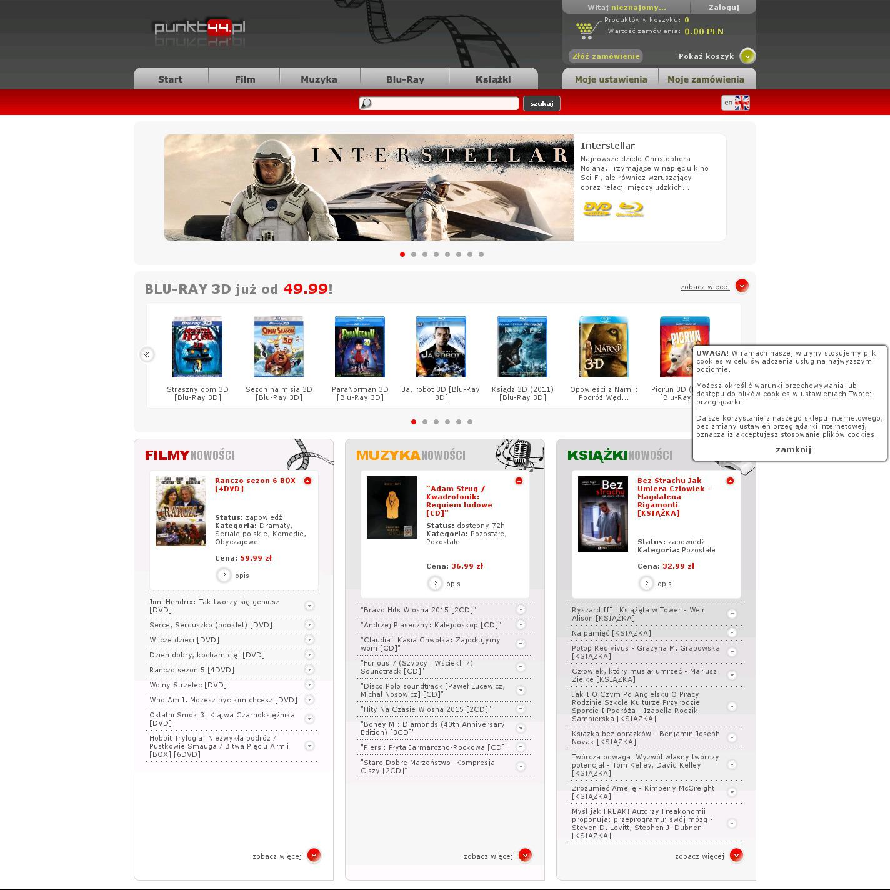Expand the Wilcze dzieci [DVD] entry
Image resolution: width=890 pixels, height=890 pixels.
coord(309,640)
